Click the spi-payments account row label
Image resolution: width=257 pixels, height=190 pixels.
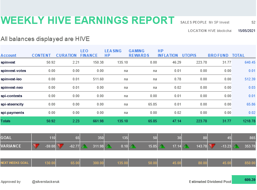click(12, 113)
